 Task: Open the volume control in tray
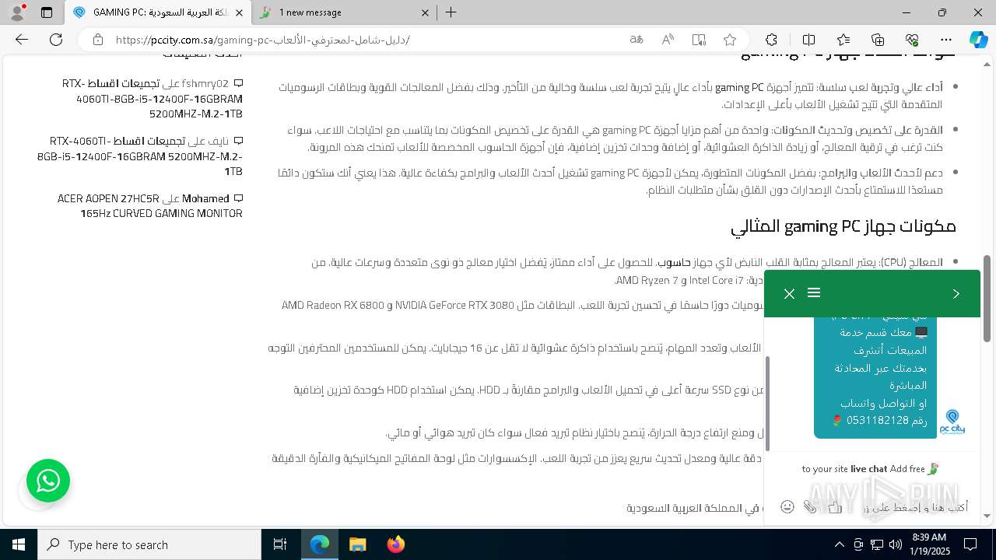pos(896,544)
